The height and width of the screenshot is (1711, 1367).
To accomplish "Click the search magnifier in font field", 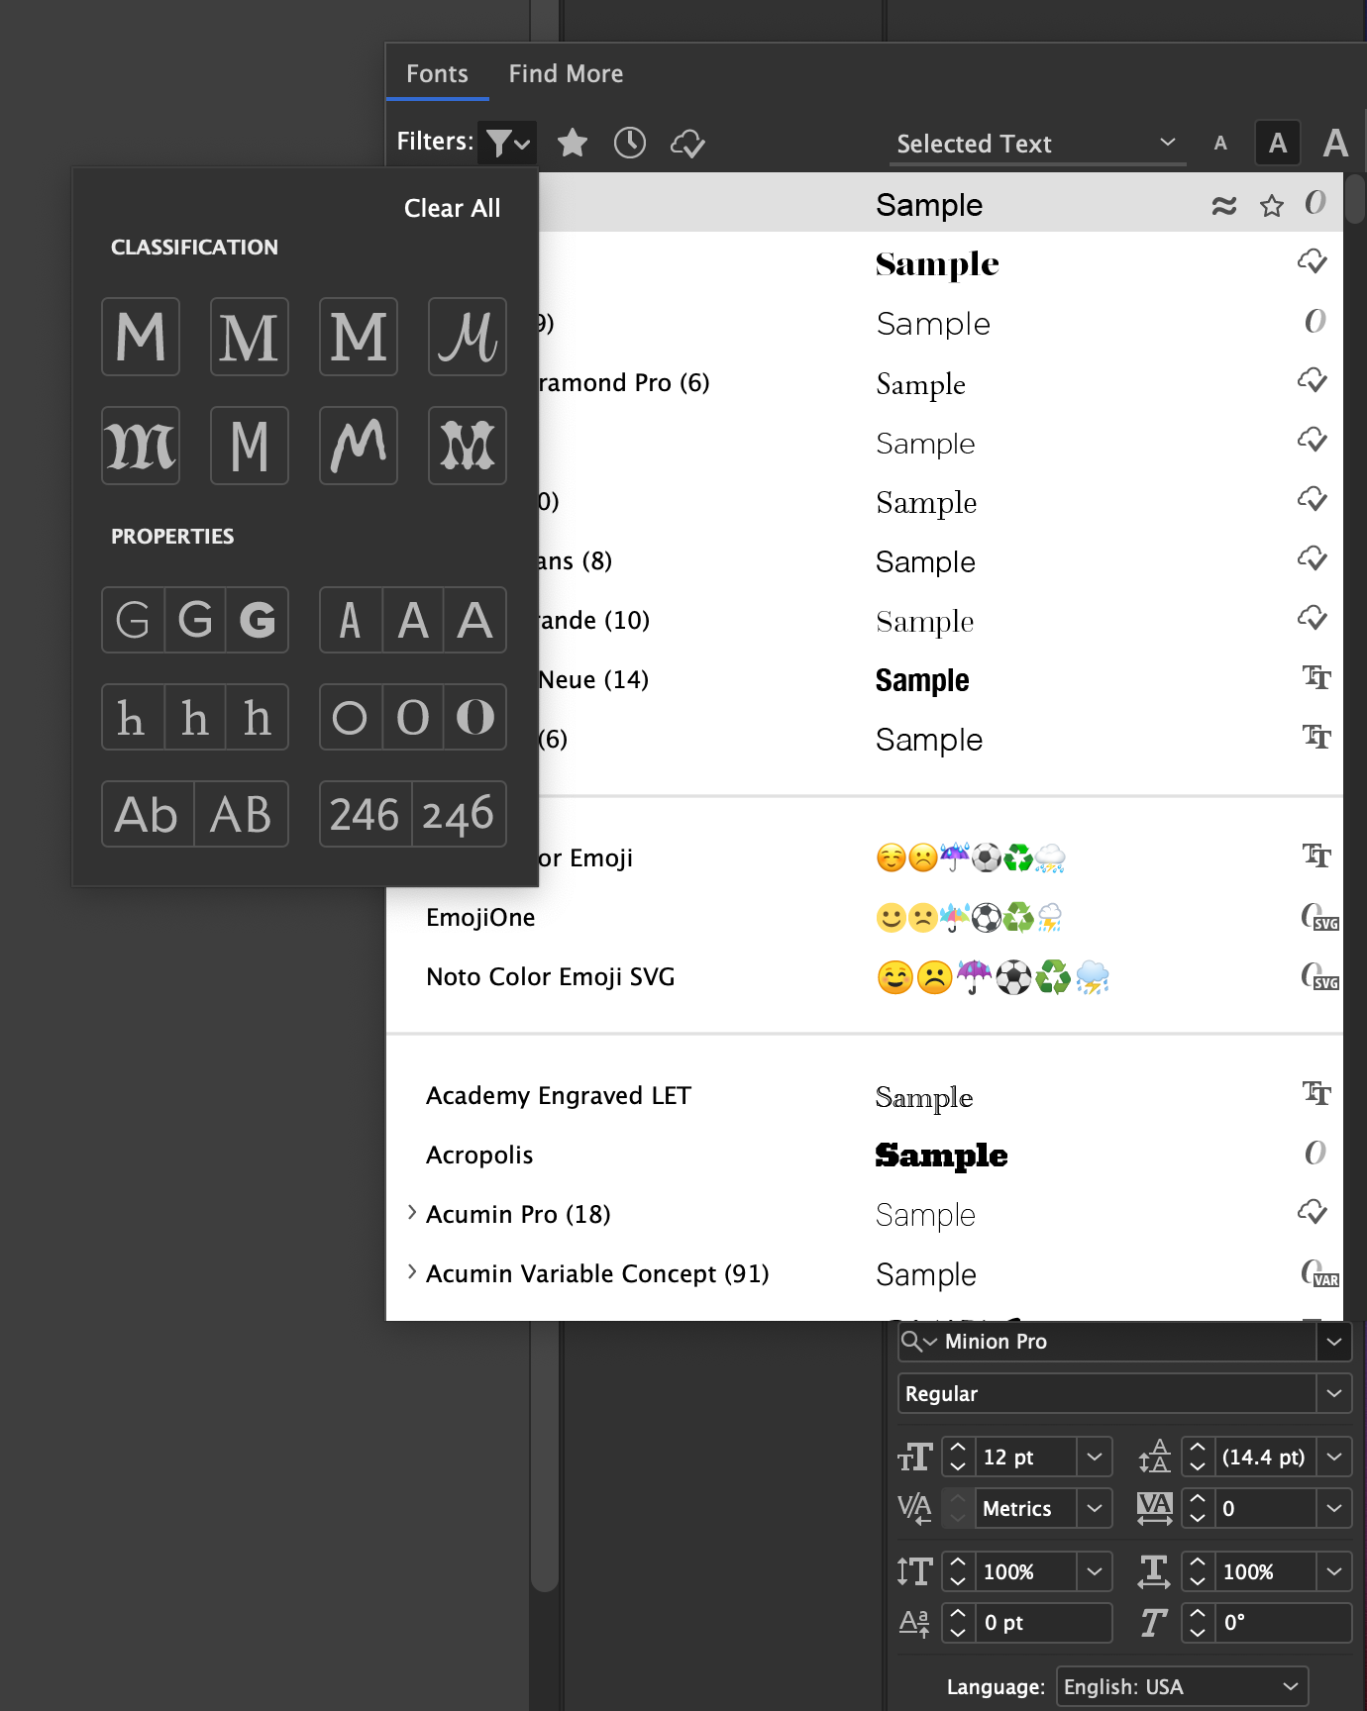I will click(917, 1342).
